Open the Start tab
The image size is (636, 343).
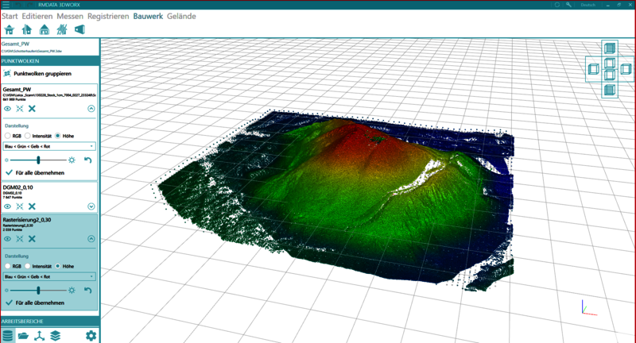point(10,16)
